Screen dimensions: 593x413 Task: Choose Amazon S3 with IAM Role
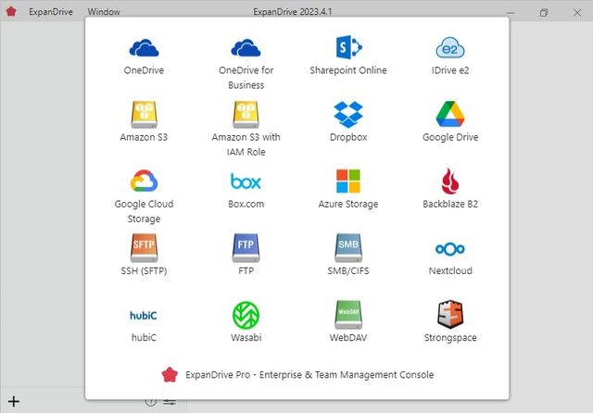coord(246,115)
